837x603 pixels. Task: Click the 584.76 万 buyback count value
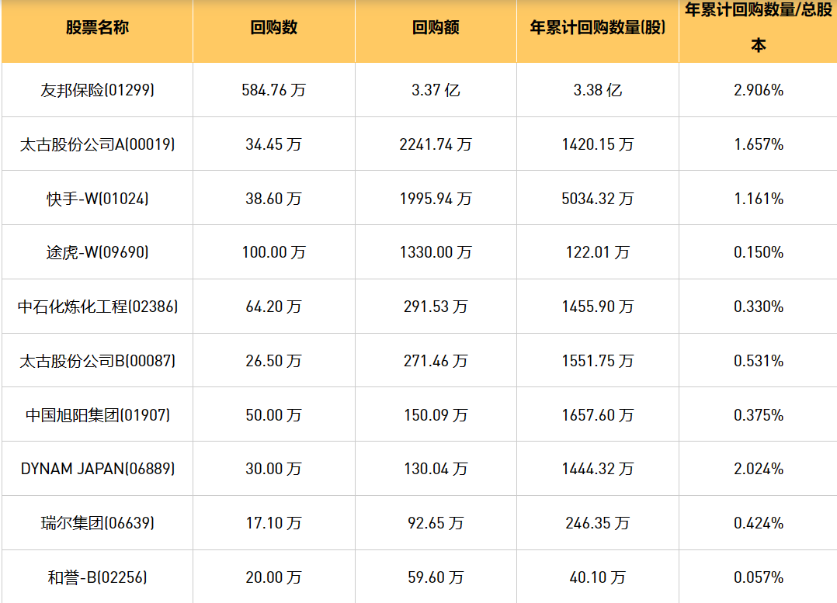pos(274,90)
